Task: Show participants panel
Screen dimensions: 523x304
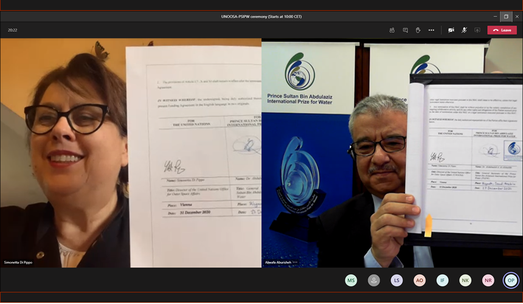Action: coord(392,30)
